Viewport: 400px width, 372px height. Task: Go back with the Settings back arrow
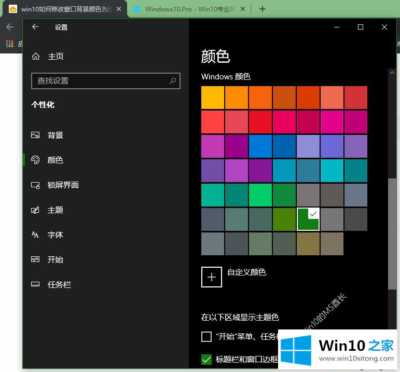pos(35,27)
